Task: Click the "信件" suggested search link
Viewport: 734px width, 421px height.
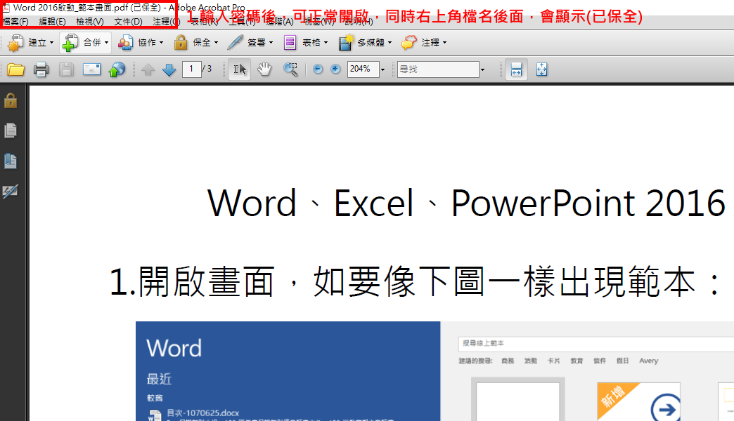Action: coord(600,361)
